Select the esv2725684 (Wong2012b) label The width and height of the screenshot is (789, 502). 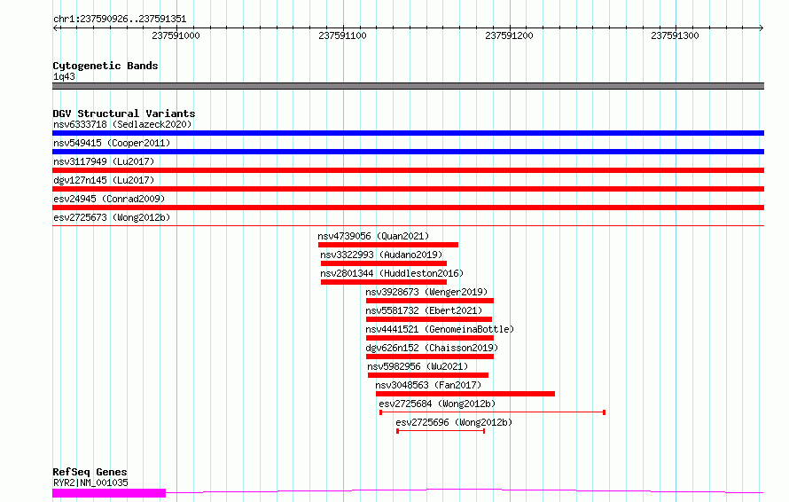(x=437, y=404)
